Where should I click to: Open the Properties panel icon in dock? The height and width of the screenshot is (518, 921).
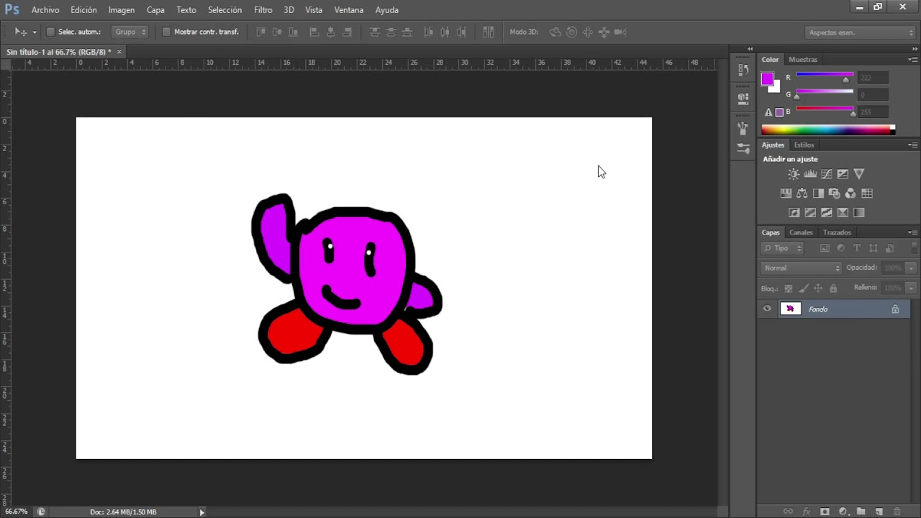(743, 98)
